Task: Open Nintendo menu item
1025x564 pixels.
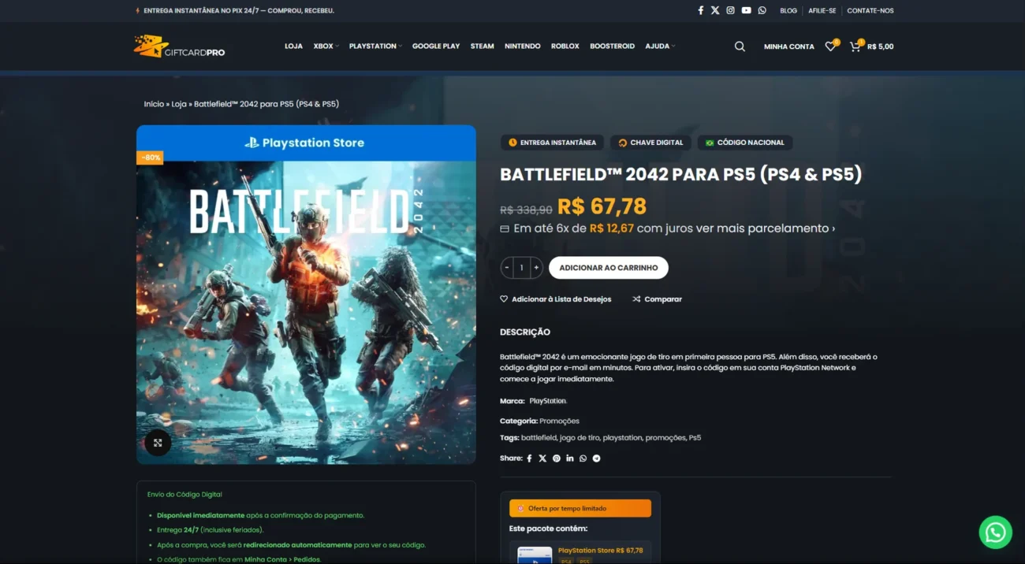Action: (523, 46)
